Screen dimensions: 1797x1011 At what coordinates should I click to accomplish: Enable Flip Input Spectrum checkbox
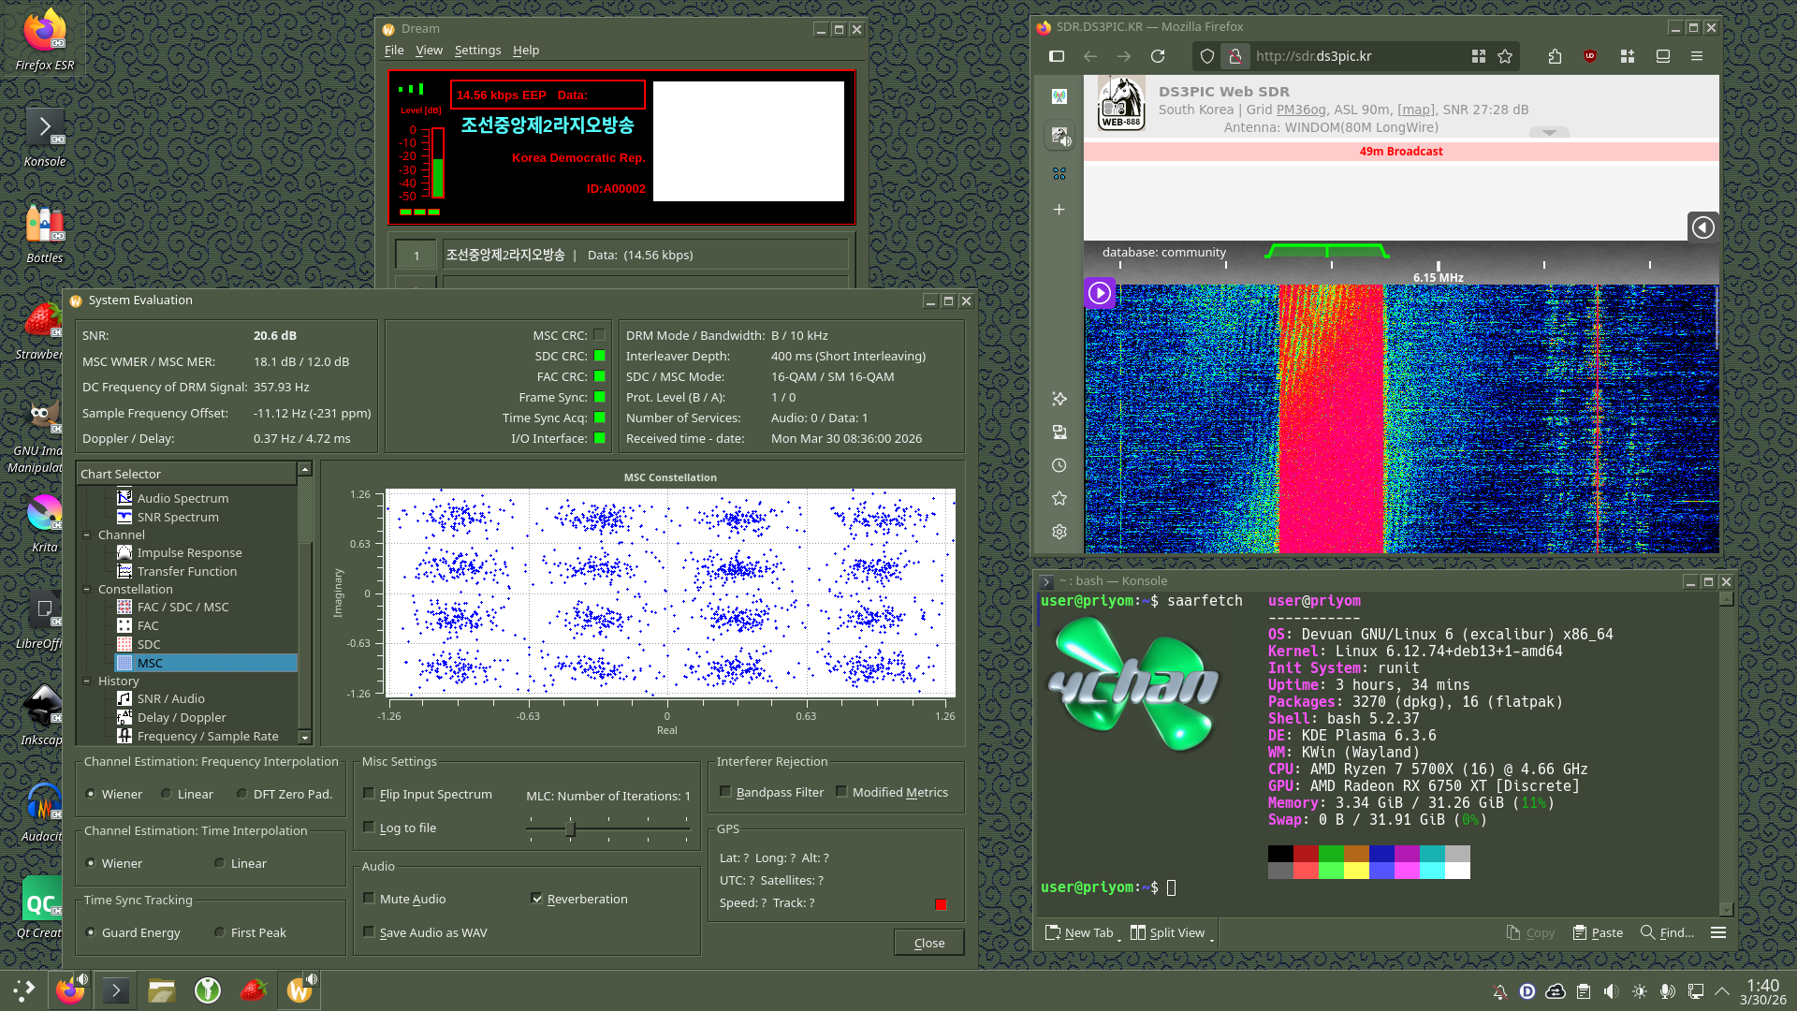pos(369,794)
